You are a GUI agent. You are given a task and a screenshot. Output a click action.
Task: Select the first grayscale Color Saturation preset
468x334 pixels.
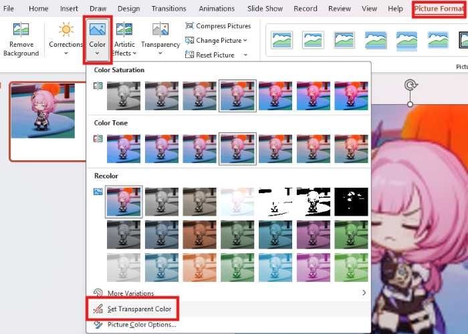click(x=124, y=96)
